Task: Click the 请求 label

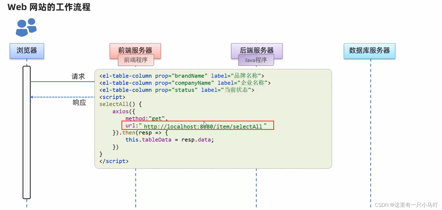Action: pos(78,76)
